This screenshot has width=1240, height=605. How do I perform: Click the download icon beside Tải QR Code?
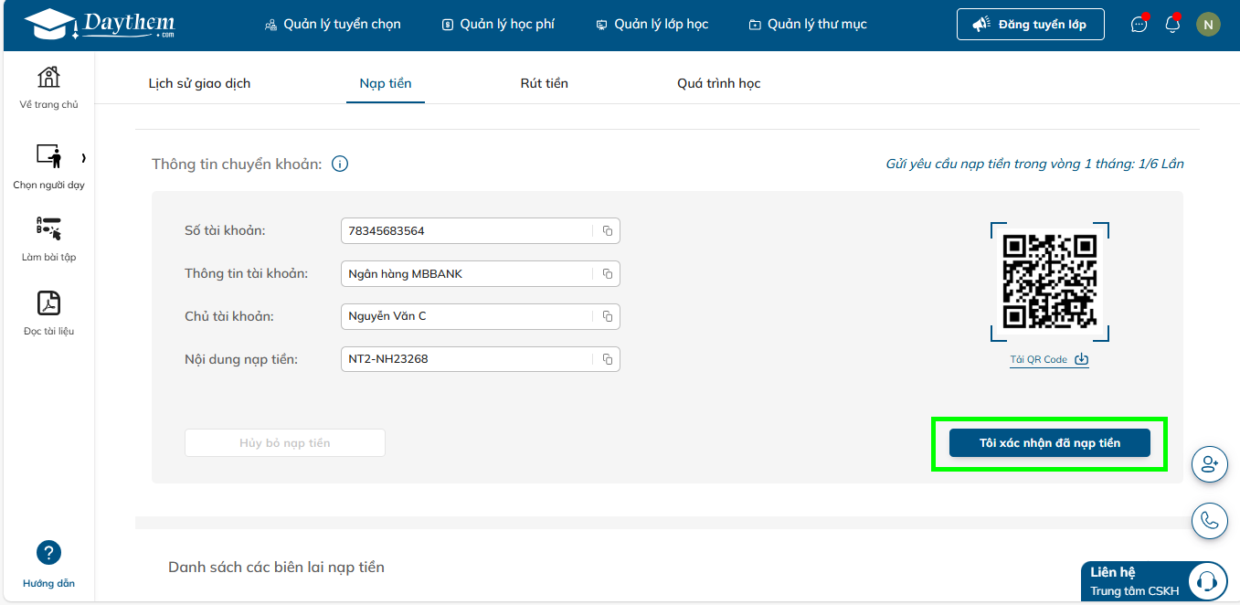[1081, 359]
